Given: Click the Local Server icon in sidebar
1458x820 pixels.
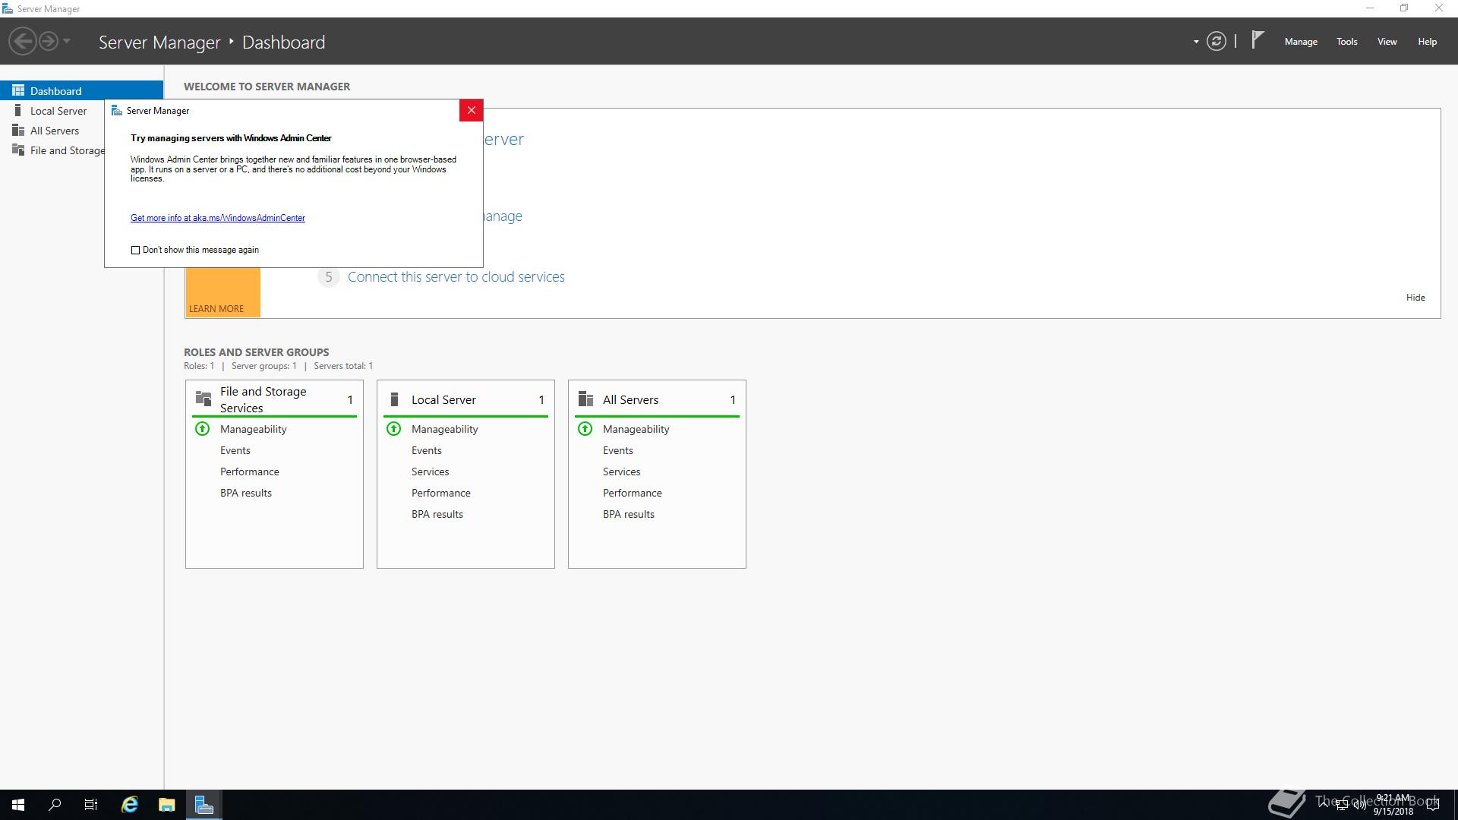Looking at the screenshot, I should (18, 111).
